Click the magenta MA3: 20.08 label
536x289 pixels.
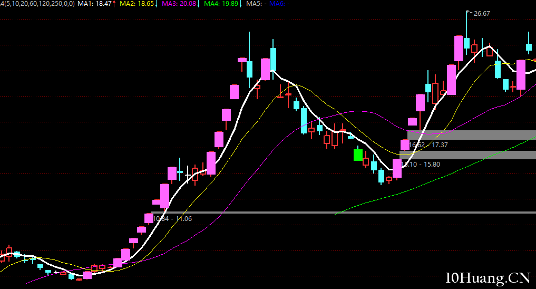pos(179,4)
